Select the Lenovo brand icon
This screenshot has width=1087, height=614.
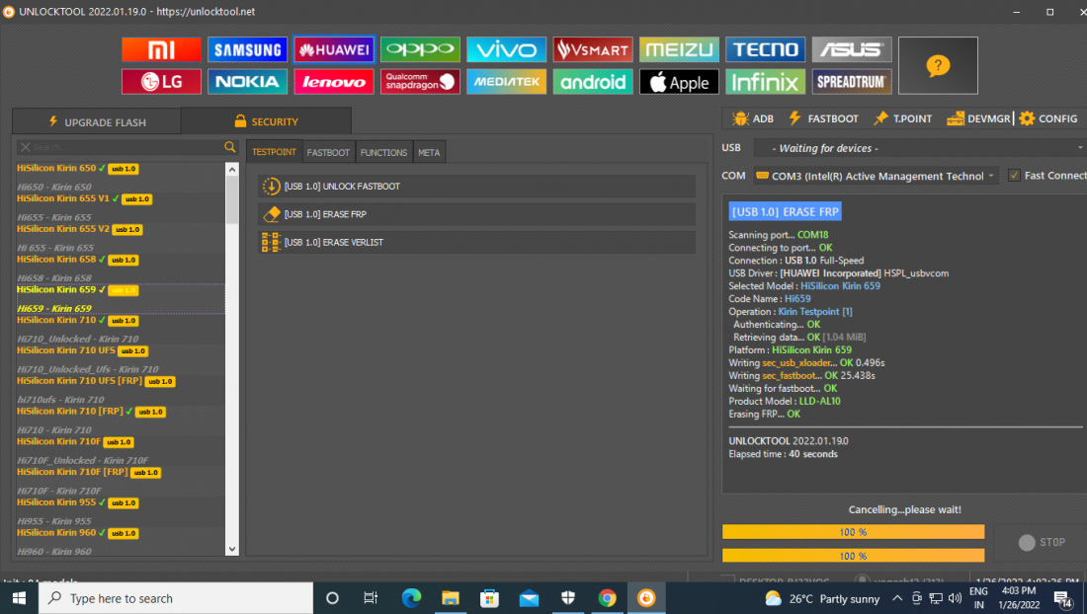(334, 82)
